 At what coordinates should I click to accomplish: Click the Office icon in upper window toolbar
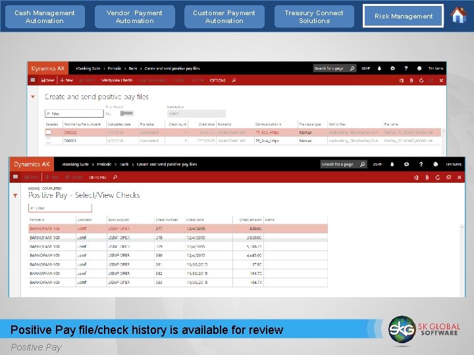click(x=401, y=81)
